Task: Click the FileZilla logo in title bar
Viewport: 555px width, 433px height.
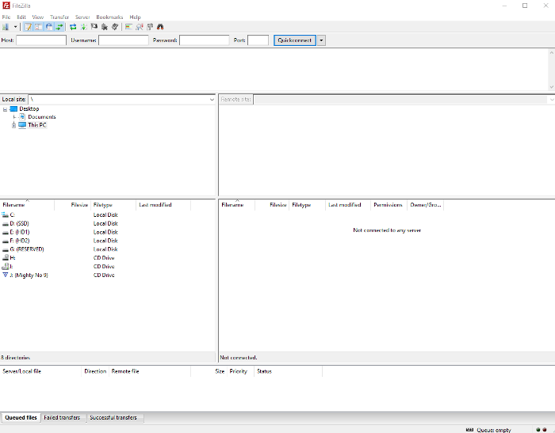Action: (x=6, y=6)
